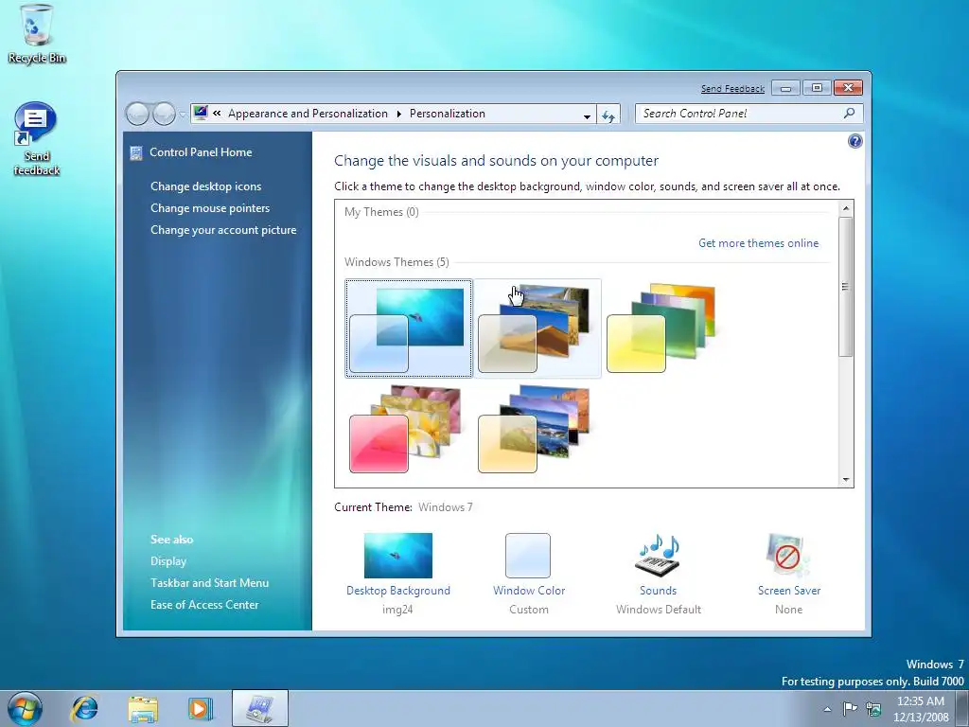Open Control Panel Home
This screenshot has height=727, width=969.
click(201, 152)
